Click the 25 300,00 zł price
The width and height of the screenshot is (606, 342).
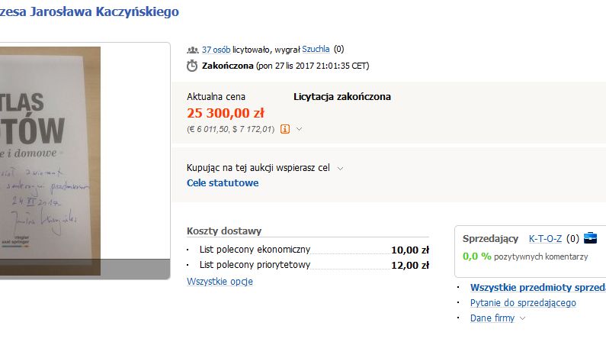(229, 114)
